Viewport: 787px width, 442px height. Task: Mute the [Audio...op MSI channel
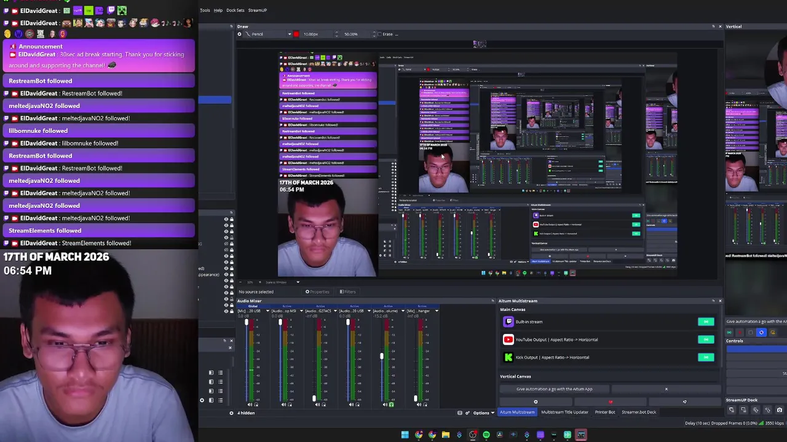point(283,405)
